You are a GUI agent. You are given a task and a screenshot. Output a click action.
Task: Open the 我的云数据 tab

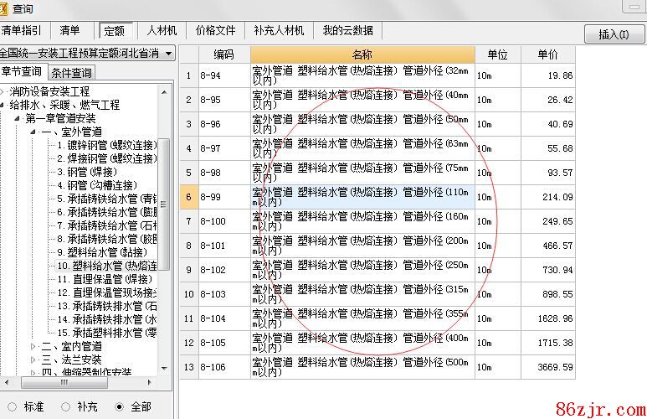(x=347, y=30)
